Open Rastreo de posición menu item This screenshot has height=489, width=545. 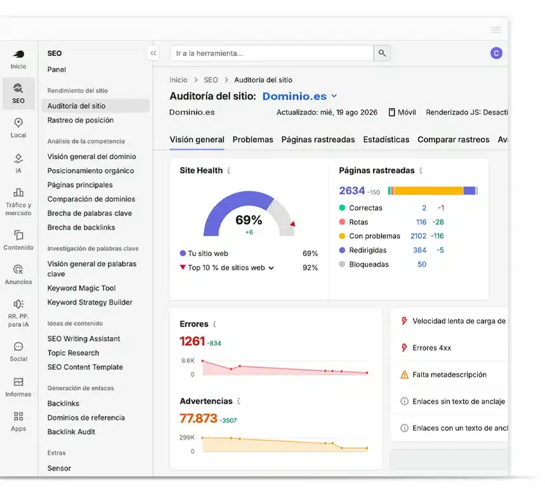click(x=81, y=120)
